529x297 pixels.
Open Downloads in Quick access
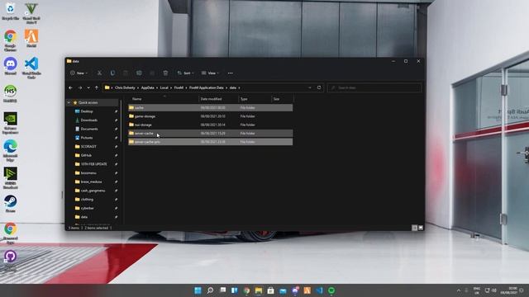pos(88,120)
